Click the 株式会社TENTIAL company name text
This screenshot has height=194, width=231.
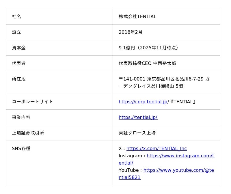[137, 17]
